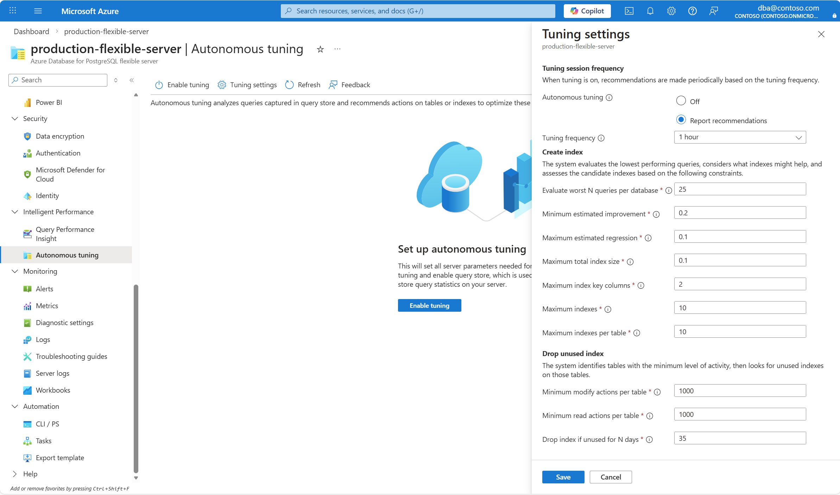Open Azure Cloud Shell icon
This screenshot has height=495, width=840.
tap(629, 11)
